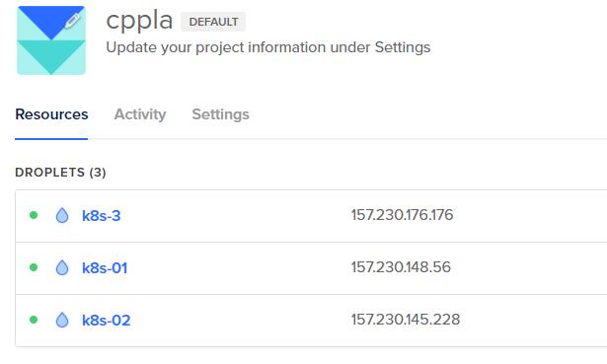Click the cppla project title
This screenshot has width=607, height=364.
coord(139,21)
